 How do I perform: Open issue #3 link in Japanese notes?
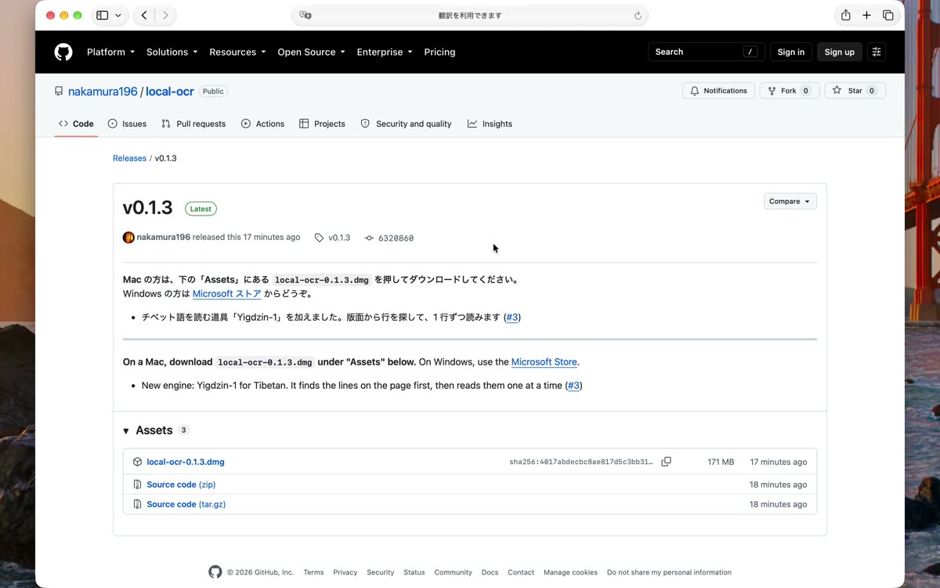(512, 318)
